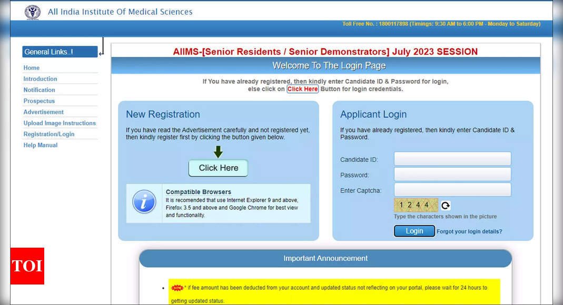
Task: Focus the Candidate ID field
Action: [452, 159]
